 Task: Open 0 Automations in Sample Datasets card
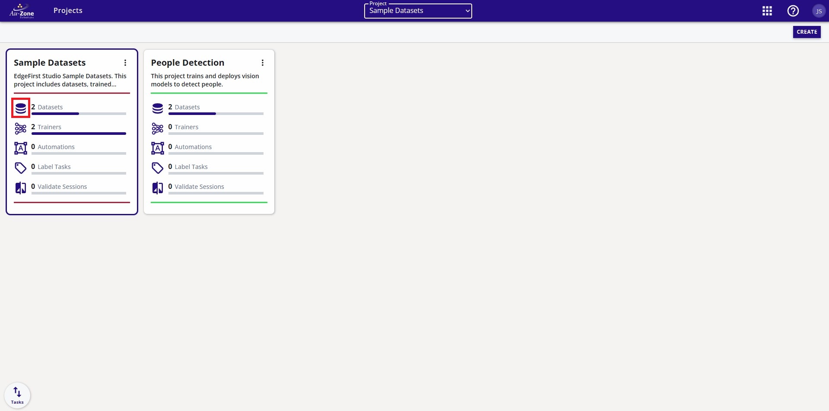[53, 147]
